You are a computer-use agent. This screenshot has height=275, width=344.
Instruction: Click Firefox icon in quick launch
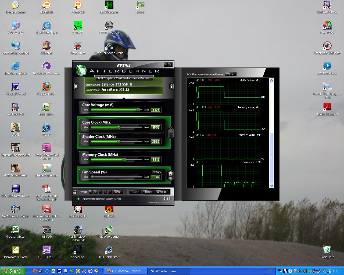(x=34, y=271)
